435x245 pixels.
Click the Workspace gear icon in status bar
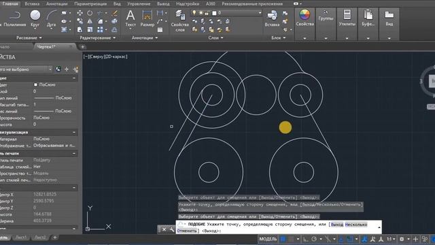click(402, 239)
